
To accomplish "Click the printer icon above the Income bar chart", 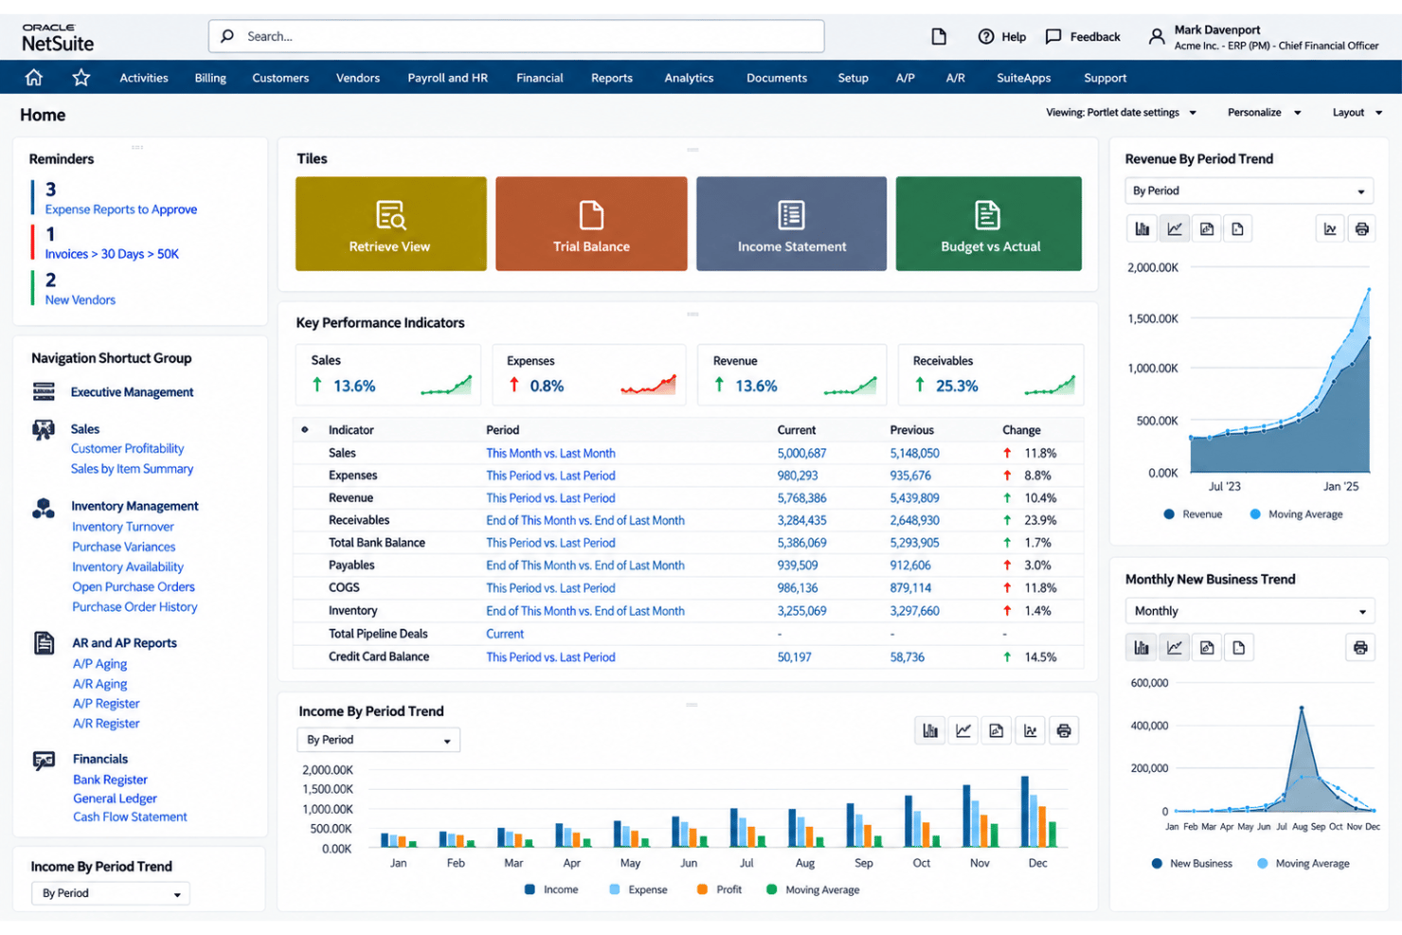I will (x=1064, y=730).
